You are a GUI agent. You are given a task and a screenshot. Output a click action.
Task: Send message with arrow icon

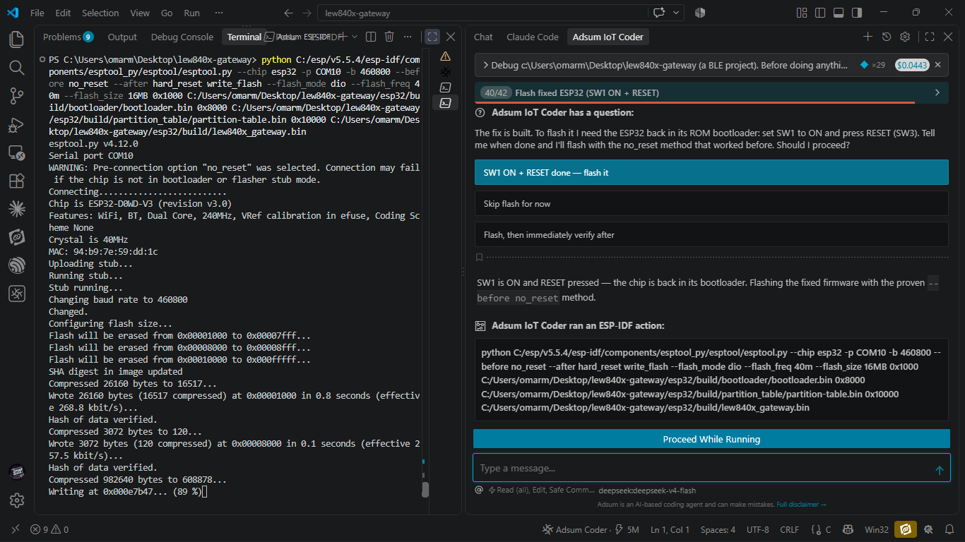coord(939,470)
